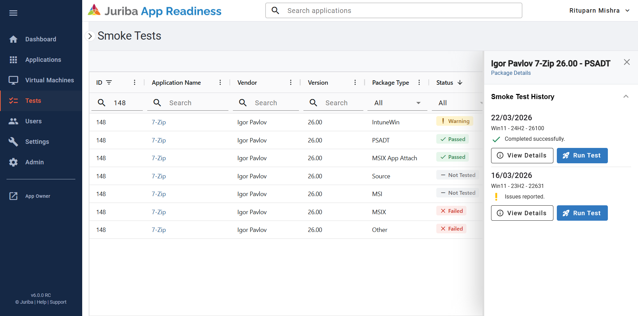Open the Settings wrench icon
638x316 pixels.
point(13,141)
